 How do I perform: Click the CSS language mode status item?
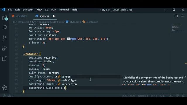coord(171,96)
